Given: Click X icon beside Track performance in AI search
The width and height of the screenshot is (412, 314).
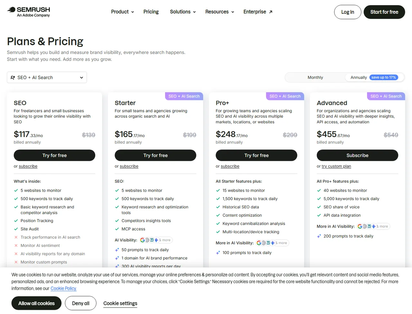Looking at the screenshot, I should point(16,237).
